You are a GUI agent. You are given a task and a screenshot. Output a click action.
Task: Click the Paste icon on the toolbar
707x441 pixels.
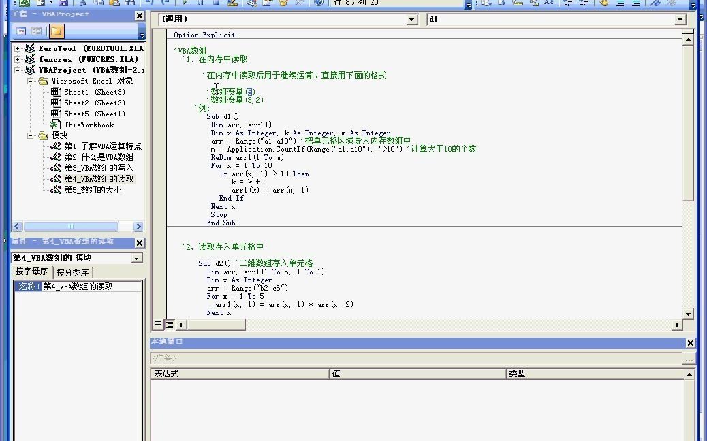116,4
